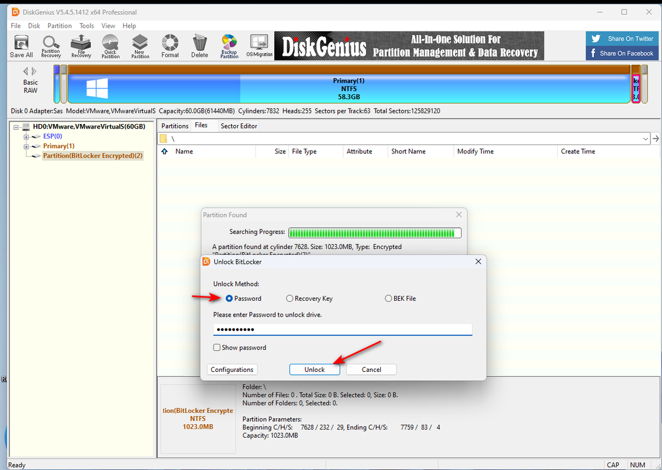Click the DiskGenius banner advertisement
The width and height of the screenshot is (662, 470).
coord(409,45)
